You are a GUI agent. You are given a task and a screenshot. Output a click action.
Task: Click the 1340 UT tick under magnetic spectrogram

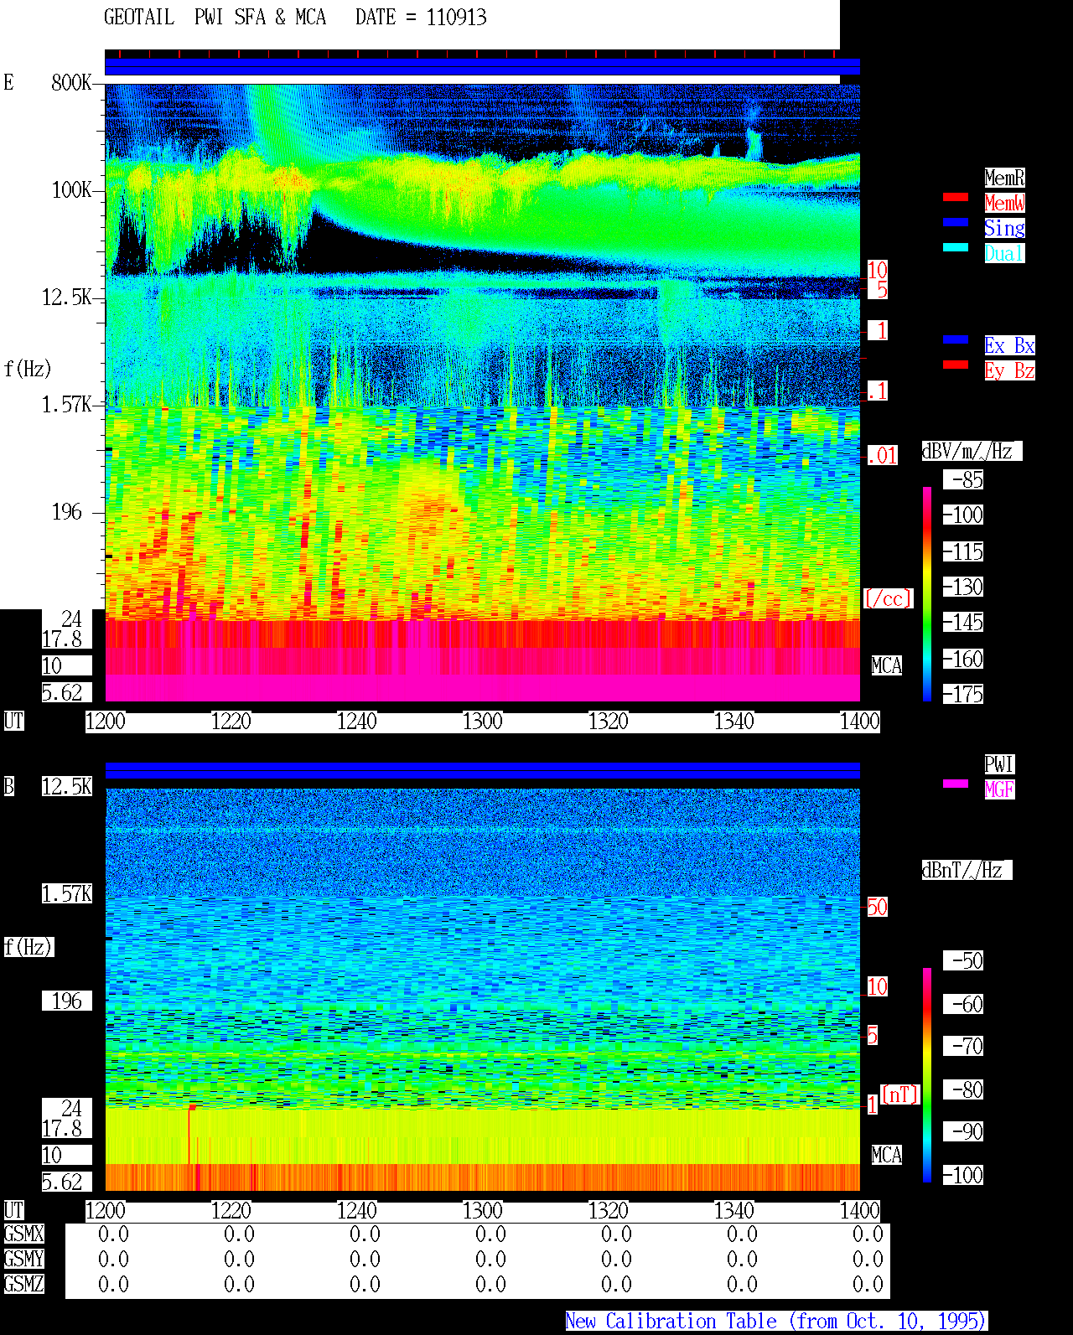point(734,1211)
